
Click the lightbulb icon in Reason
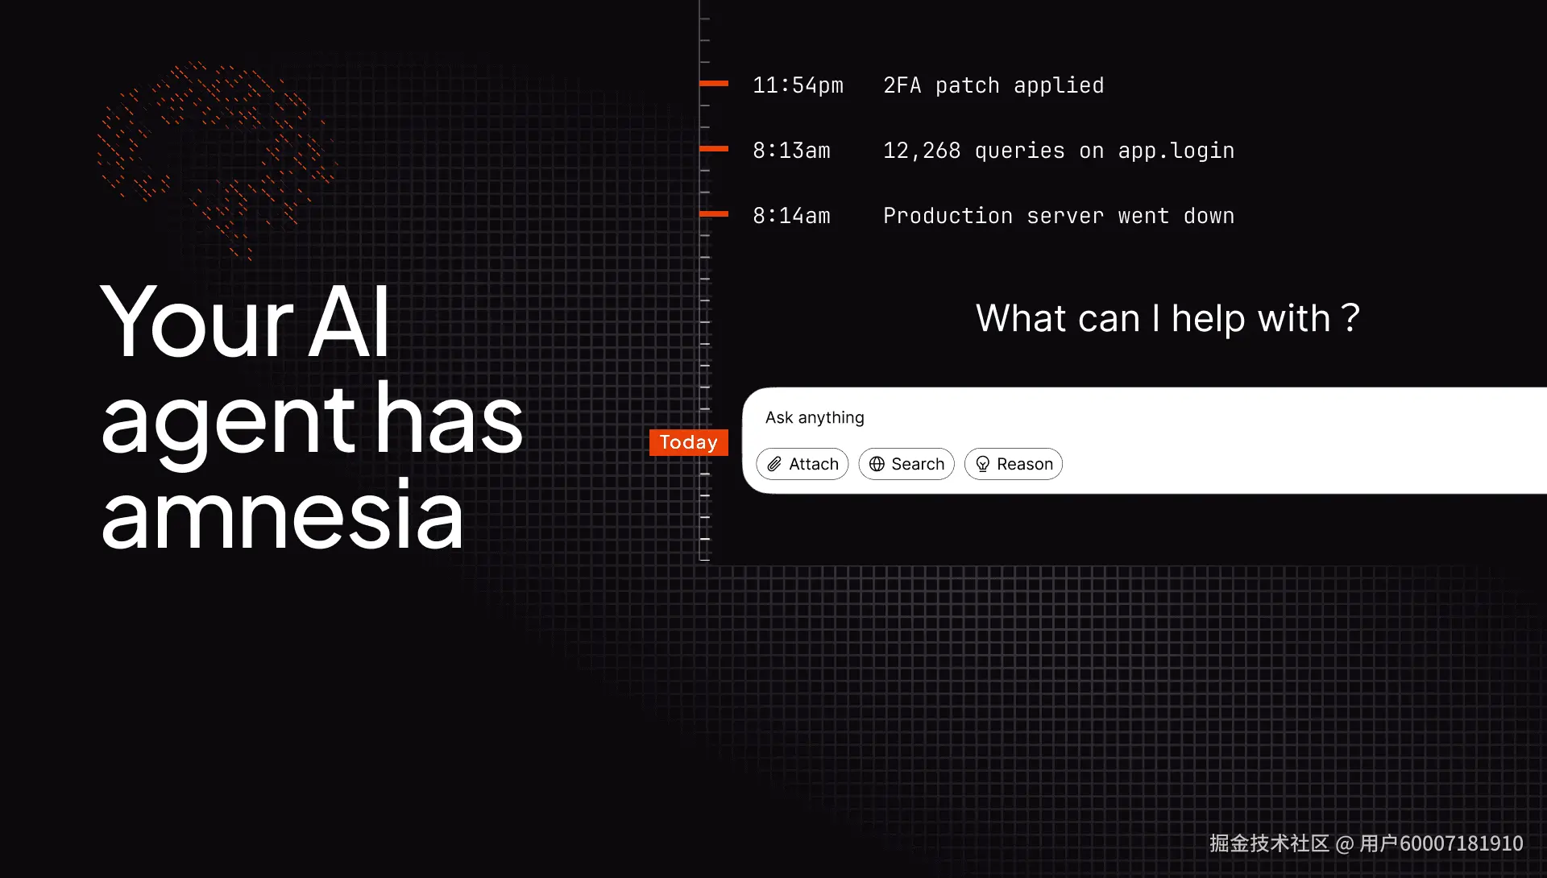click(982, 464)
